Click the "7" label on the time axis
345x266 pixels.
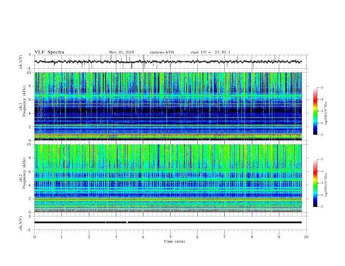(225, 237)
